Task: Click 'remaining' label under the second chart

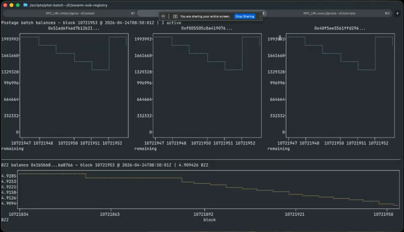Action: [x=145, y=148]
